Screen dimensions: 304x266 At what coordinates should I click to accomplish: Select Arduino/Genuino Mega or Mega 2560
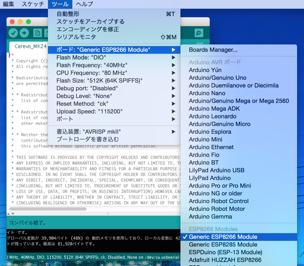(x=239, y=101)
